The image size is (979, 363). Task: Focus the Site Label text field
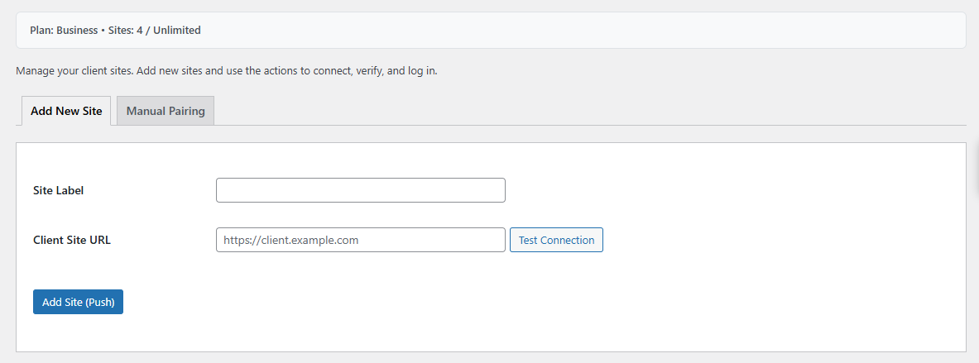[360, 190]
